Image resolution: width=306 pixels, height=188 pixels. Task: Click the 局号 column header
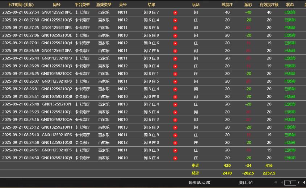(x=56, y=5)
